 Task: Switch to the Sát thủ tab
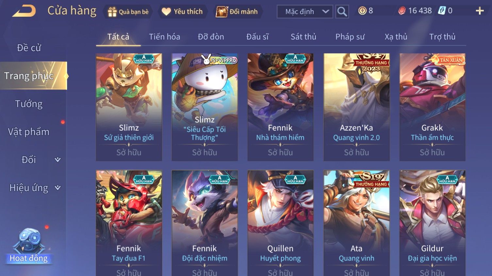(303, 37)
